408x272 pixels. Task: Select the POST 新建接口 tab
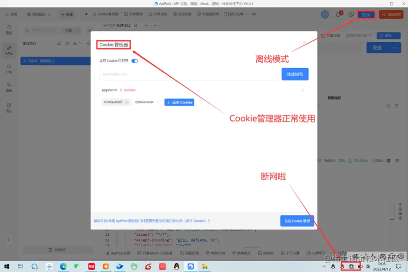click(x=117, y=25)
